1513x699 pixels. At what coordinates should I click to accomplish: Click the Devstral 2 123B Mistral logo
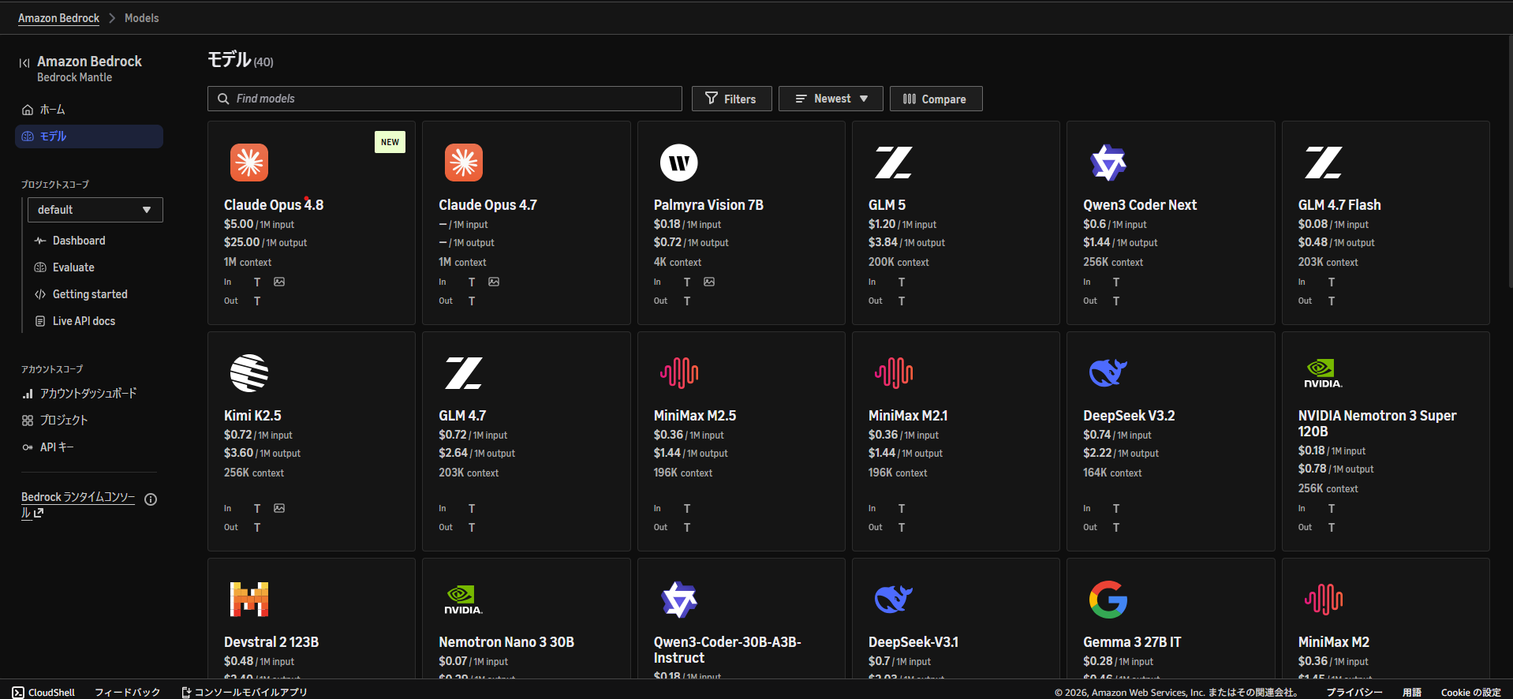pos(249,600)
